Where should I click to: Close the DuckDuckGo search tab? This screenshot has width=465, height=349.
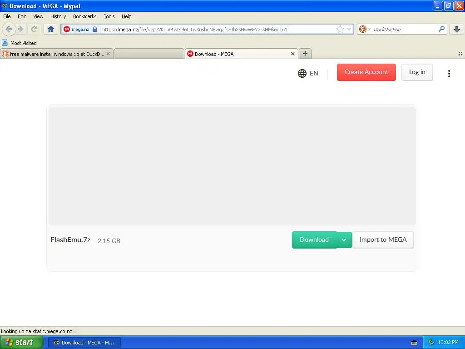pos(108,54)
